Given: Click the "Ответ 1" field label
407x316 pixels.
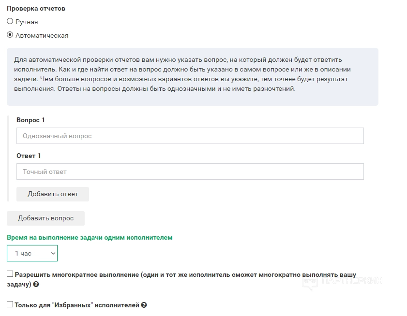Looking at the screenshot, I should tap(29, 156).
